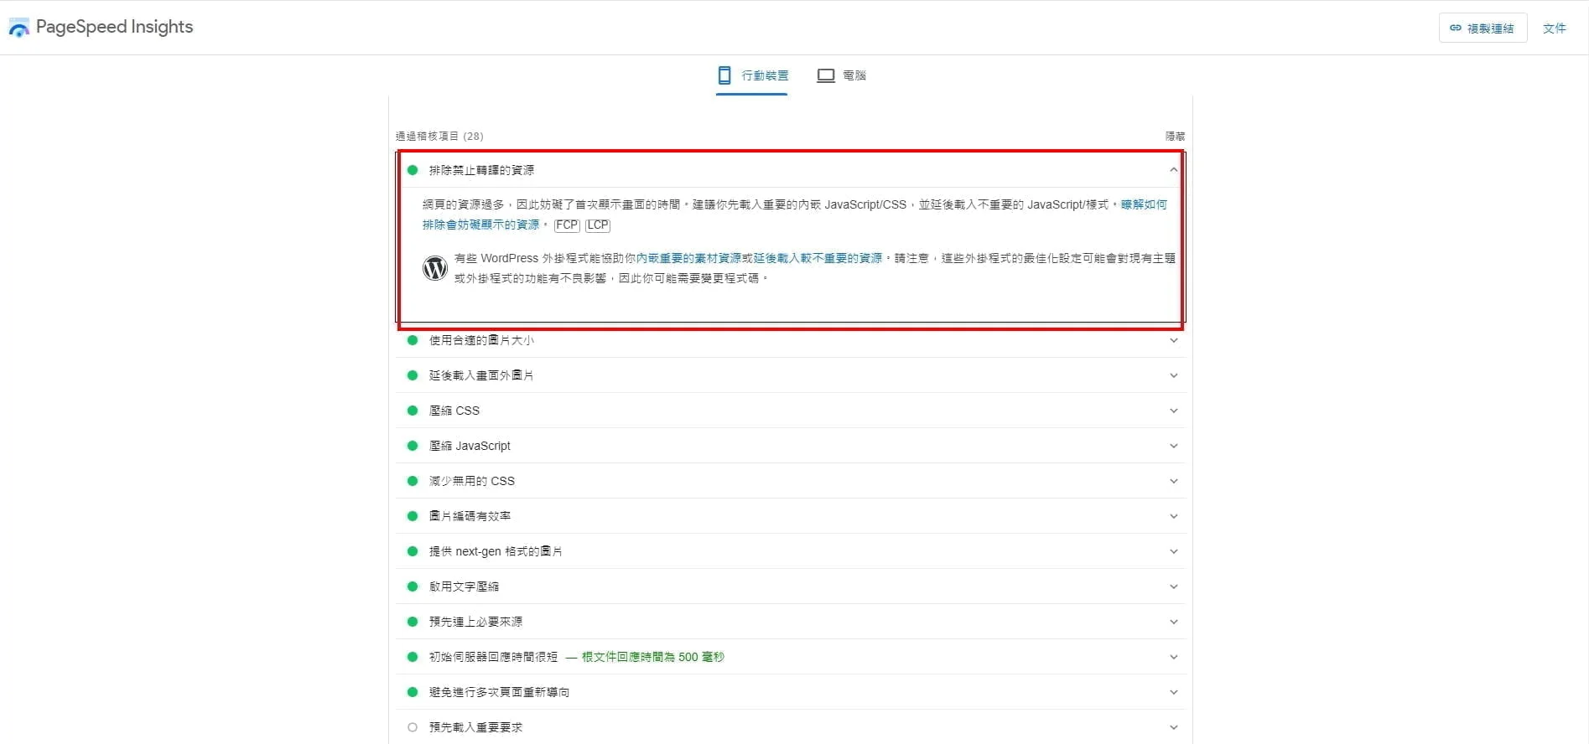Click the 使用合適的圖片大小 audit title
The image size is (1589, 744).
click(481, 340)
